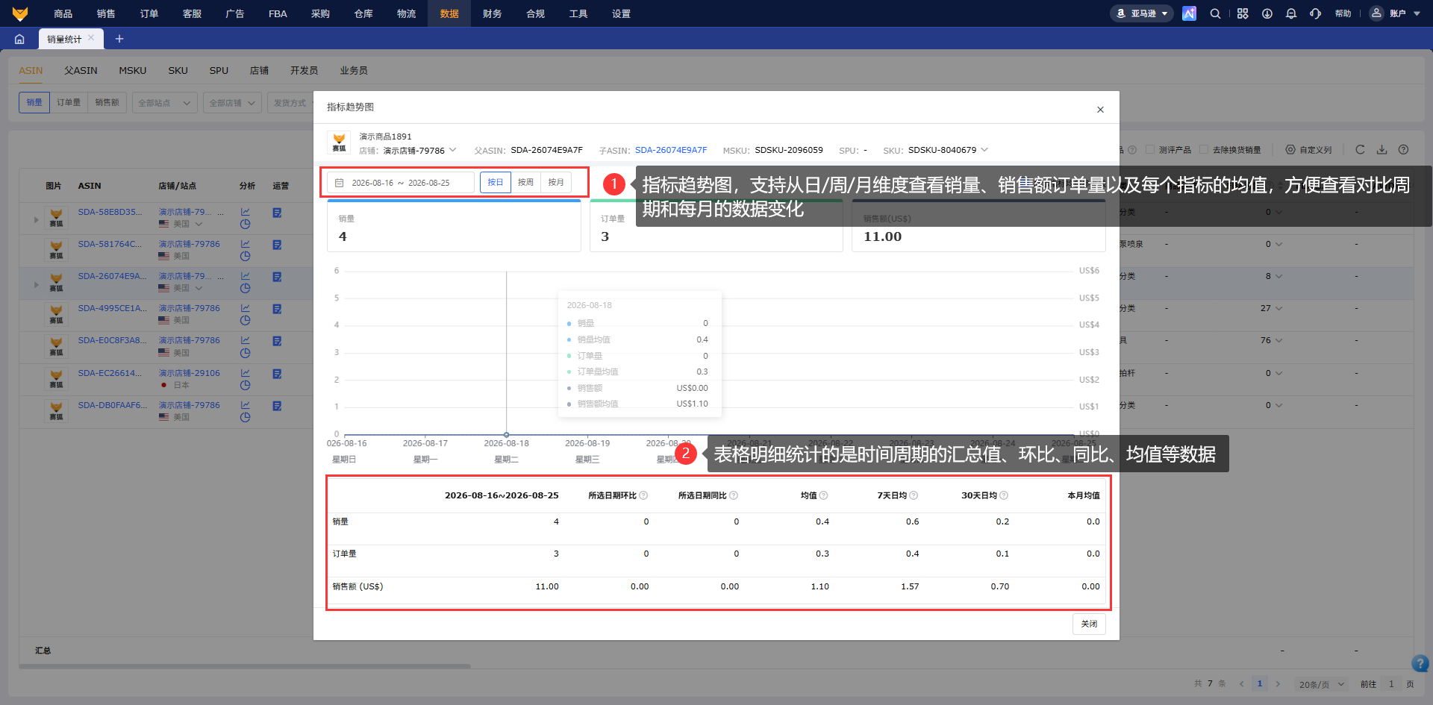Screen dimensions: 1433x705
Task: Open the apps grid icon in top bar
Action: point(1243,13)
